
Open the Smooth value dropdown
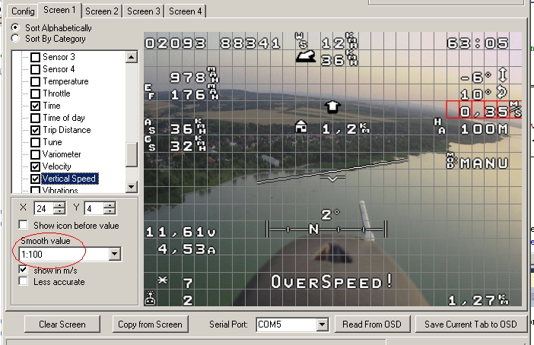(116, 255)
